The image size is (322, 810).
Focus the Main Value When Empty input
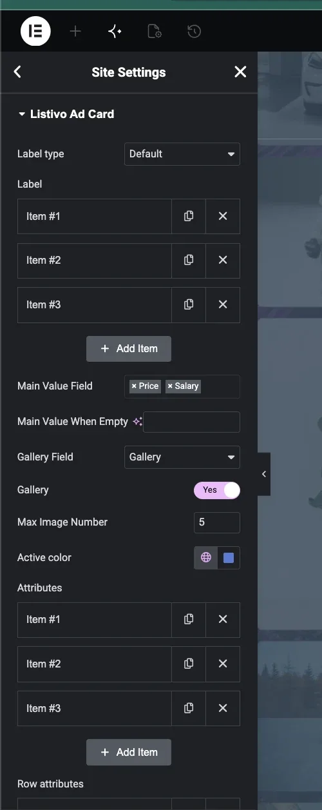192,422
